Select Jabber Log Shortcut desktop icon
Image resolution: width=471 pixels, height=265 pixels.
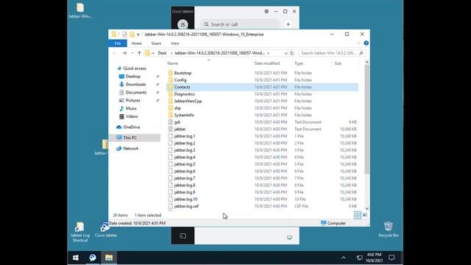point(80,232)
